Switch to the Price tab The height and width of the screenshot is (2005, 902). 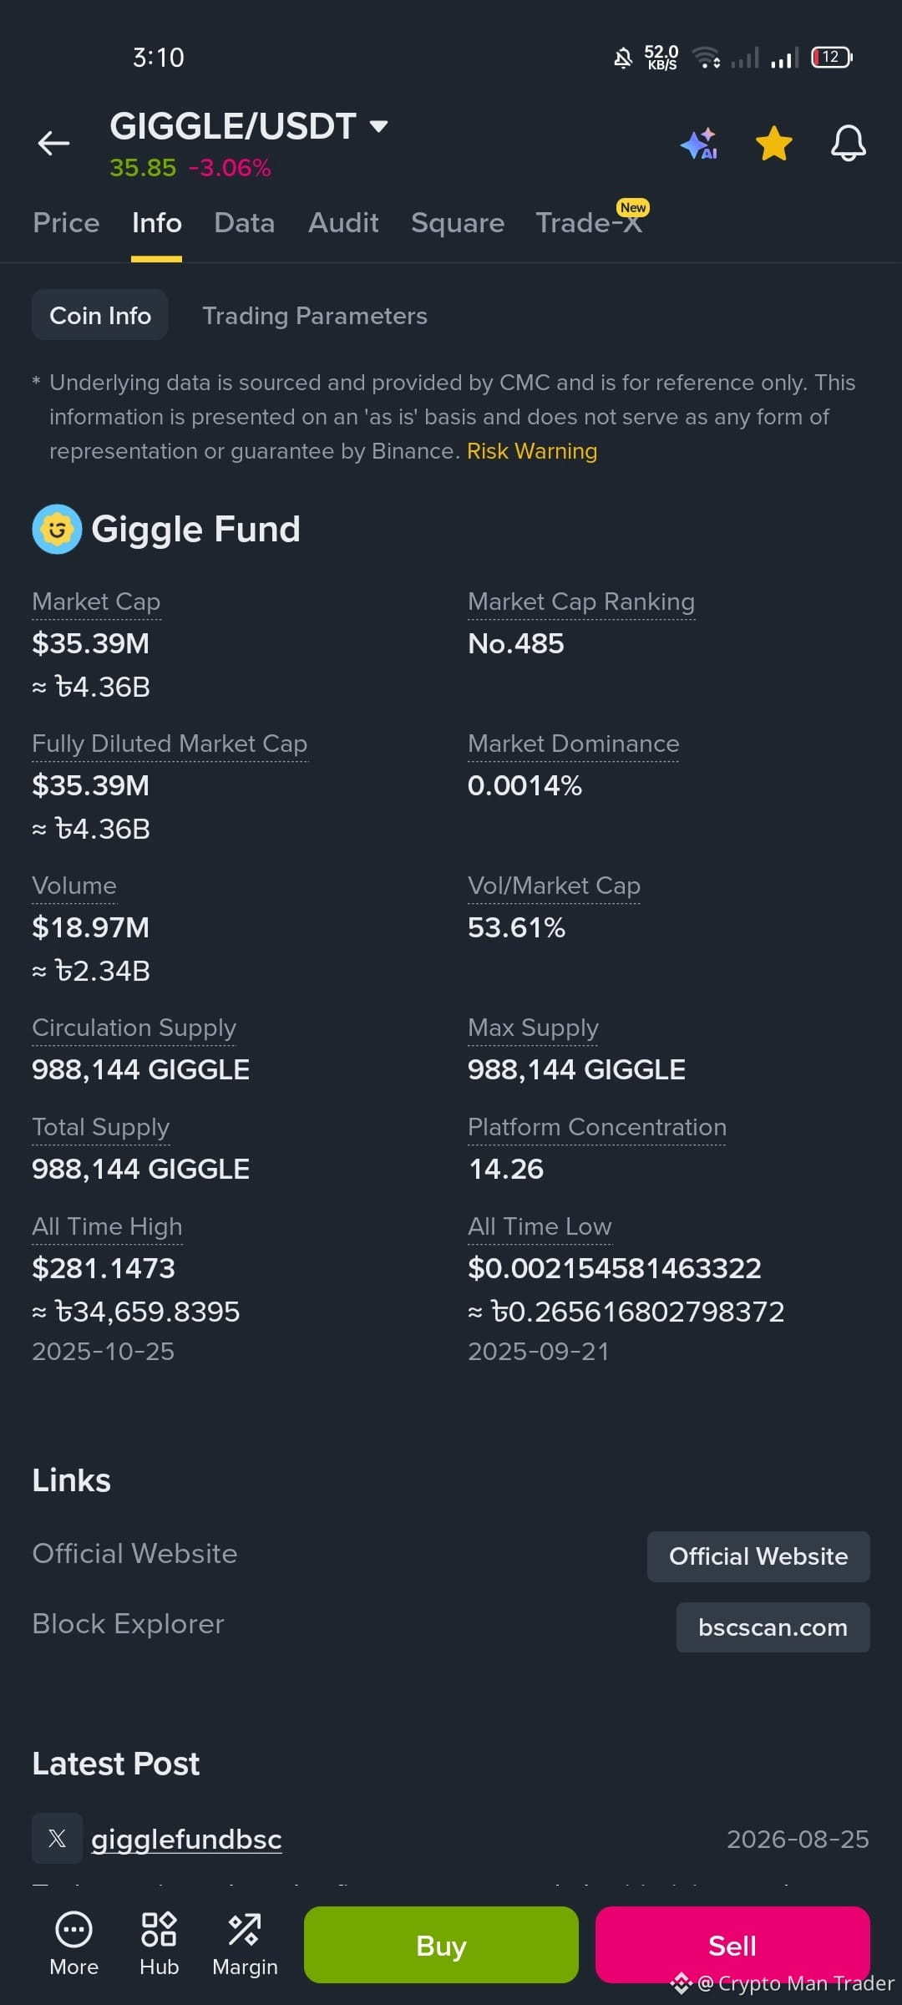point(66,223)
